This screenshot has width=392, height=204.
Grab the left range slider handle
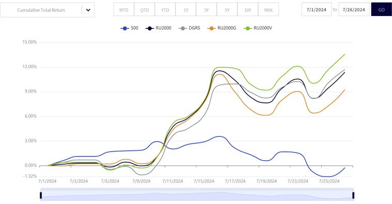tap(41, 195)
